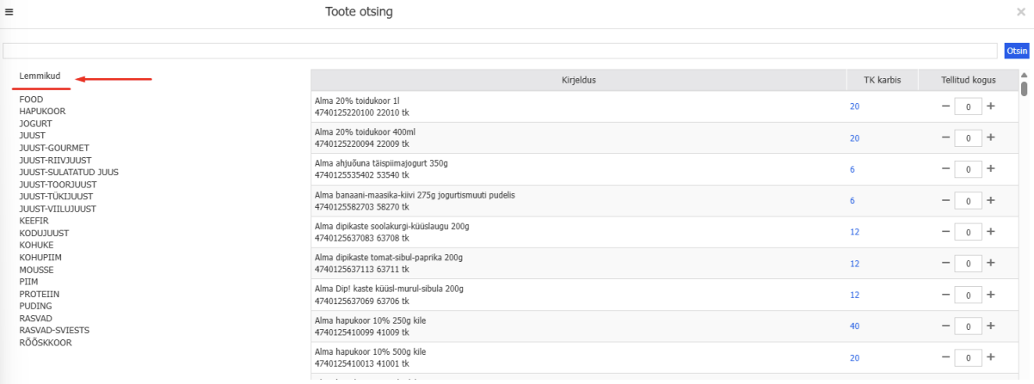Click the minus icon for Alma 20% toidukoor 400ml
Image resolution: width=1034 pixels, height=384 pixels.
pos(946,137)
